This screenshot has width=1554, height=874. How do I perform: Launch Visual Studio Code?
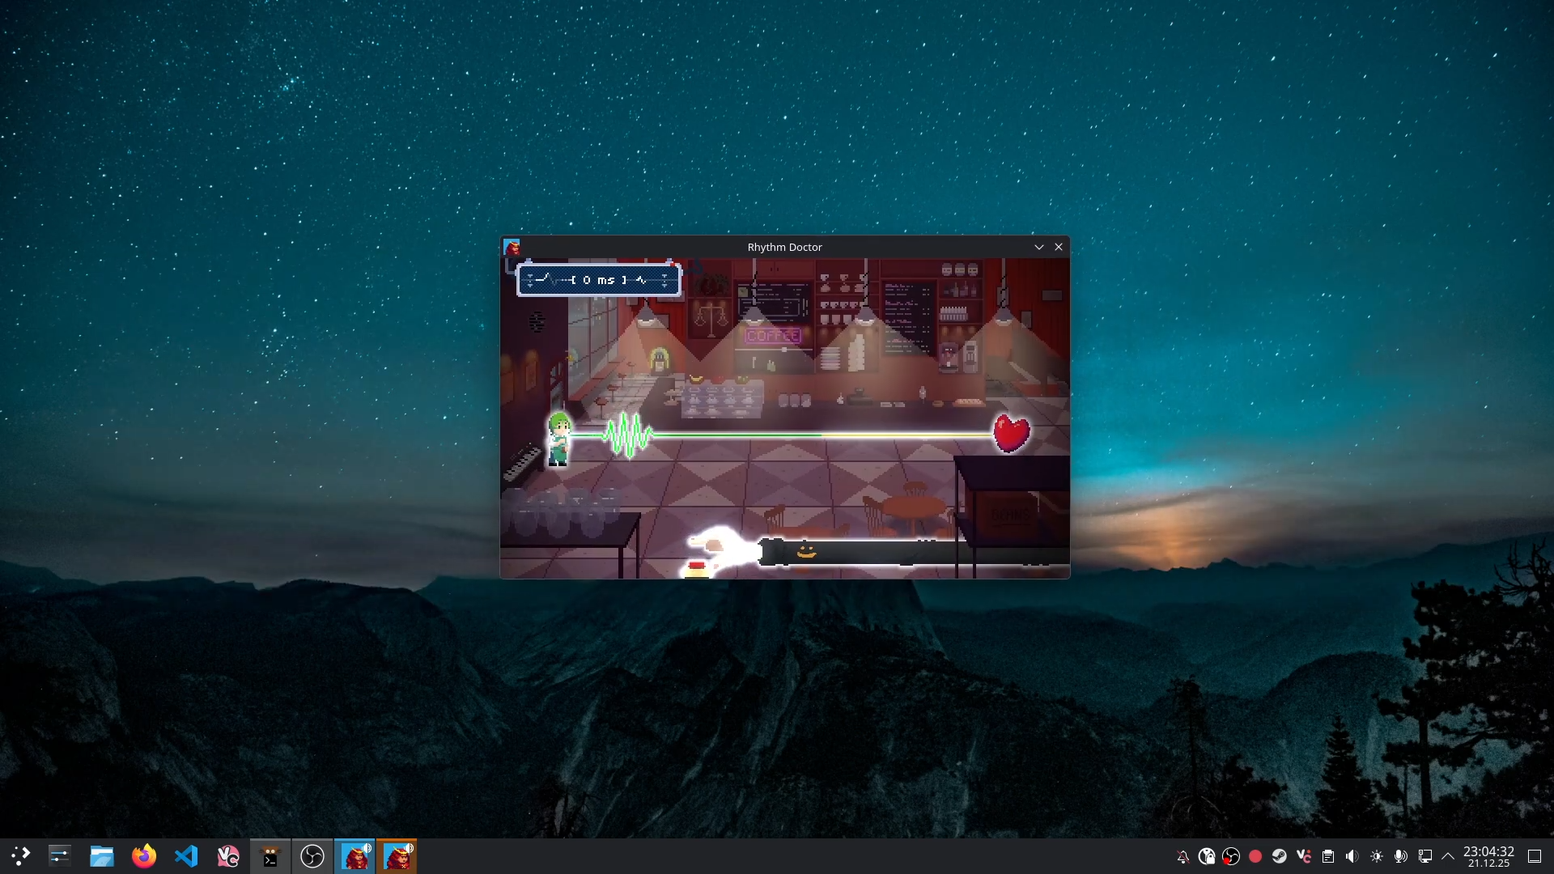pos(186,856)
